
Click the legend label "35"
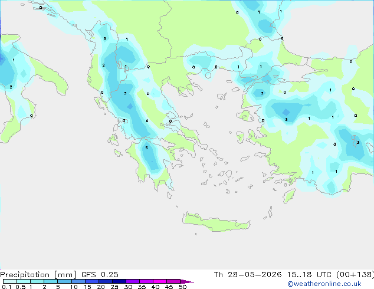click(142, 287)
